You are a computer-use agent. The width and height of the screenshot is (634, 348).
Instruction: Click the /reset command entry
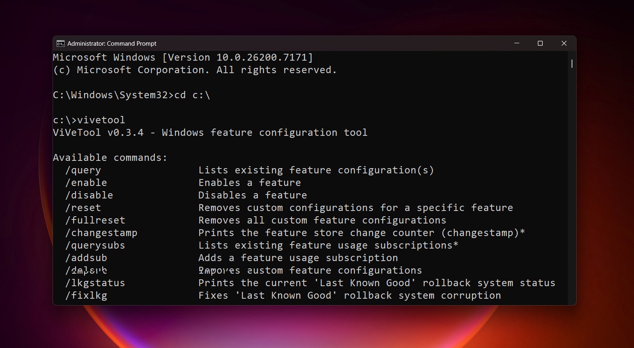[83, 208]
